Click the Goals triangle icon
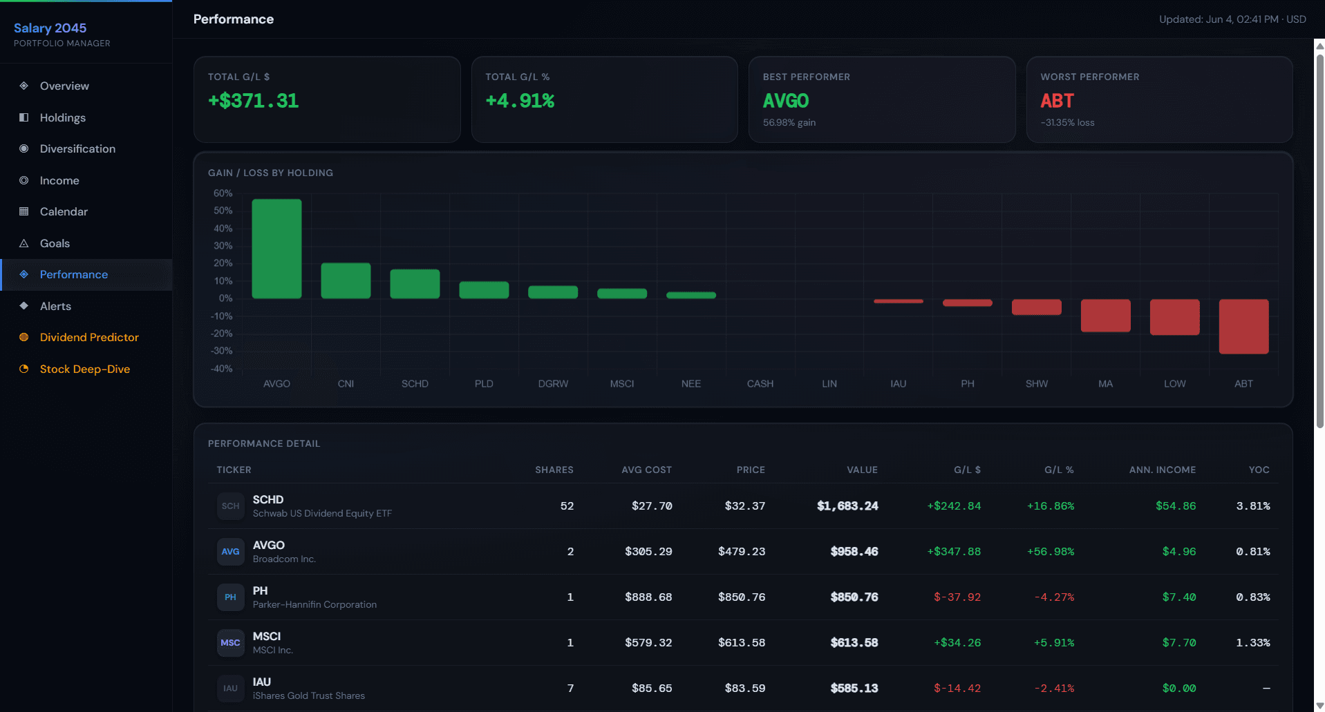Screen dimensions: 1325x712 click(x=24, y=243)
